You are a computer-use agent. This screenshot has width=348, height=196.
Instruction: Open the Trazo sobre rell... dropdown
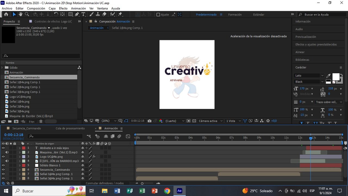[x=328, y=102]
